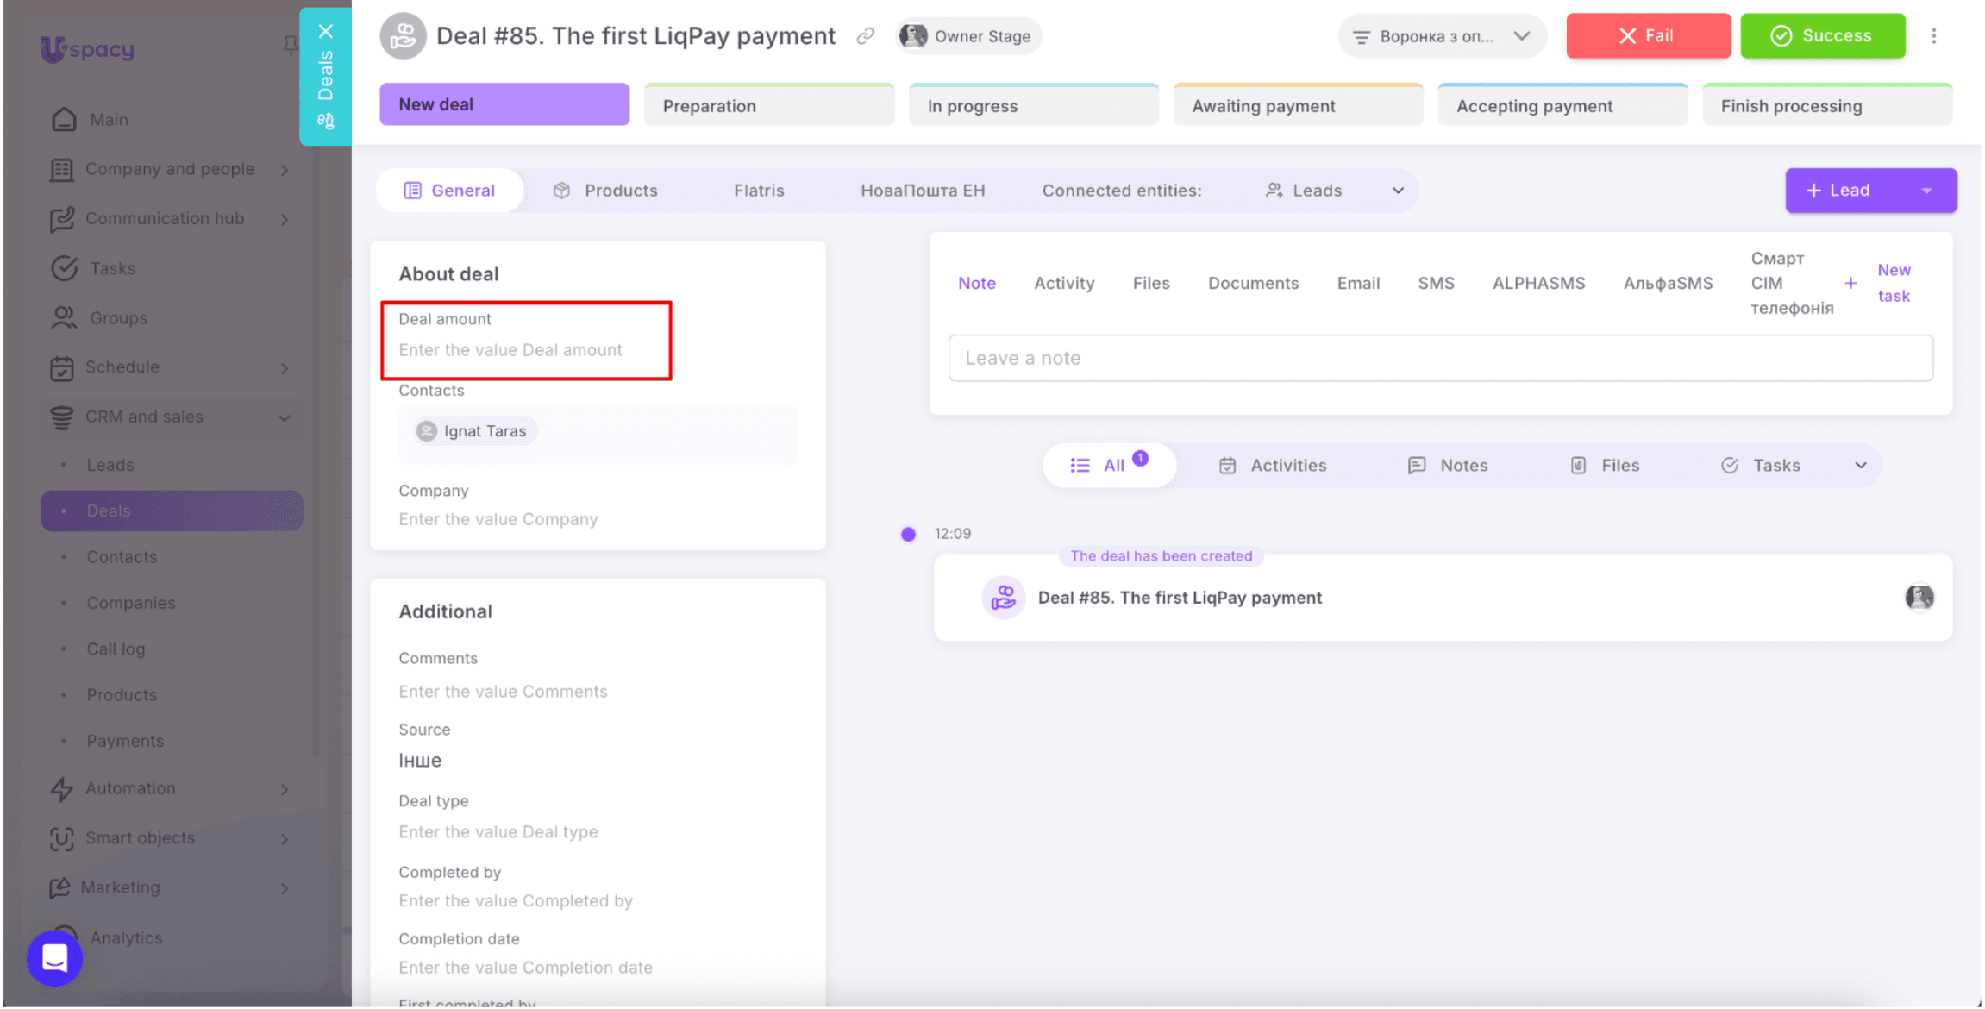Copy deal link using chain icon
The width and height of the screenshot is (1985, 1009).
(865, 36)
